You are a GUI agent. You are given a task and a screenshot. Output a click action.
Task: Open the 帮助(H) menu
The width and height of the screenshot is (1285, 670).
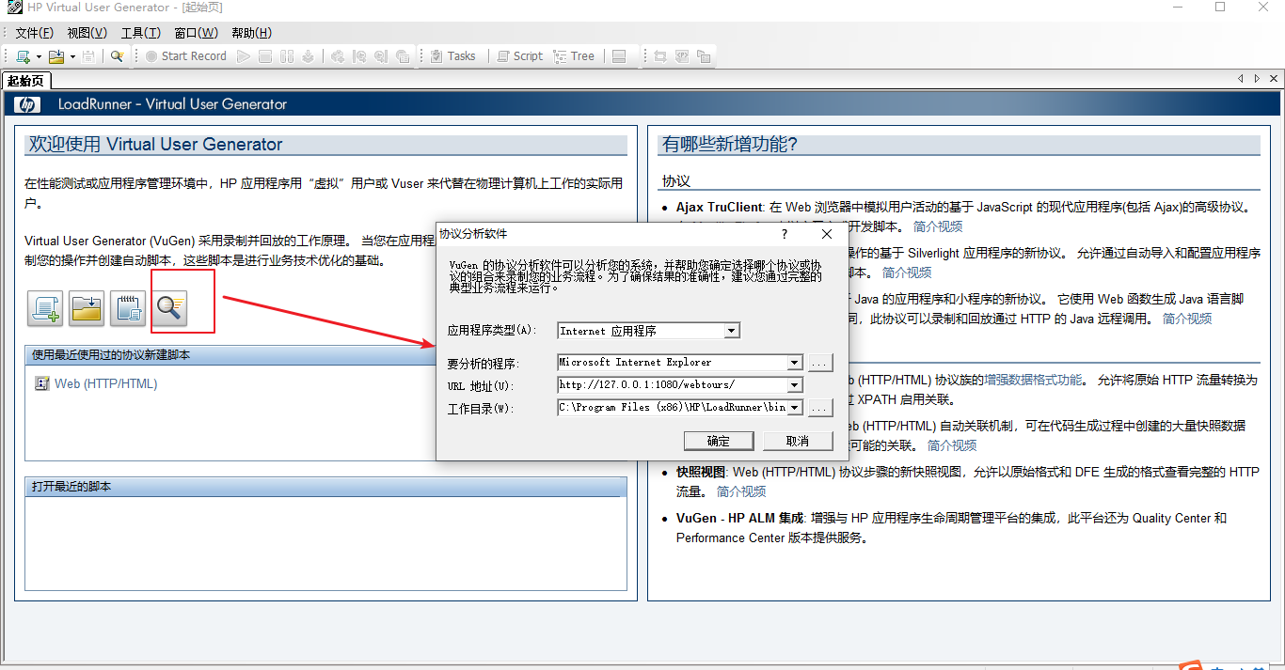pos(252,33)
